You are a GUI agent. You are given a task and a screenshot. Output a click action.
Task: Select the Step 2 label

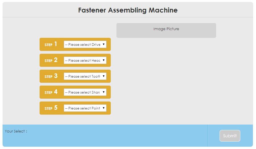(x=51, y=60)
